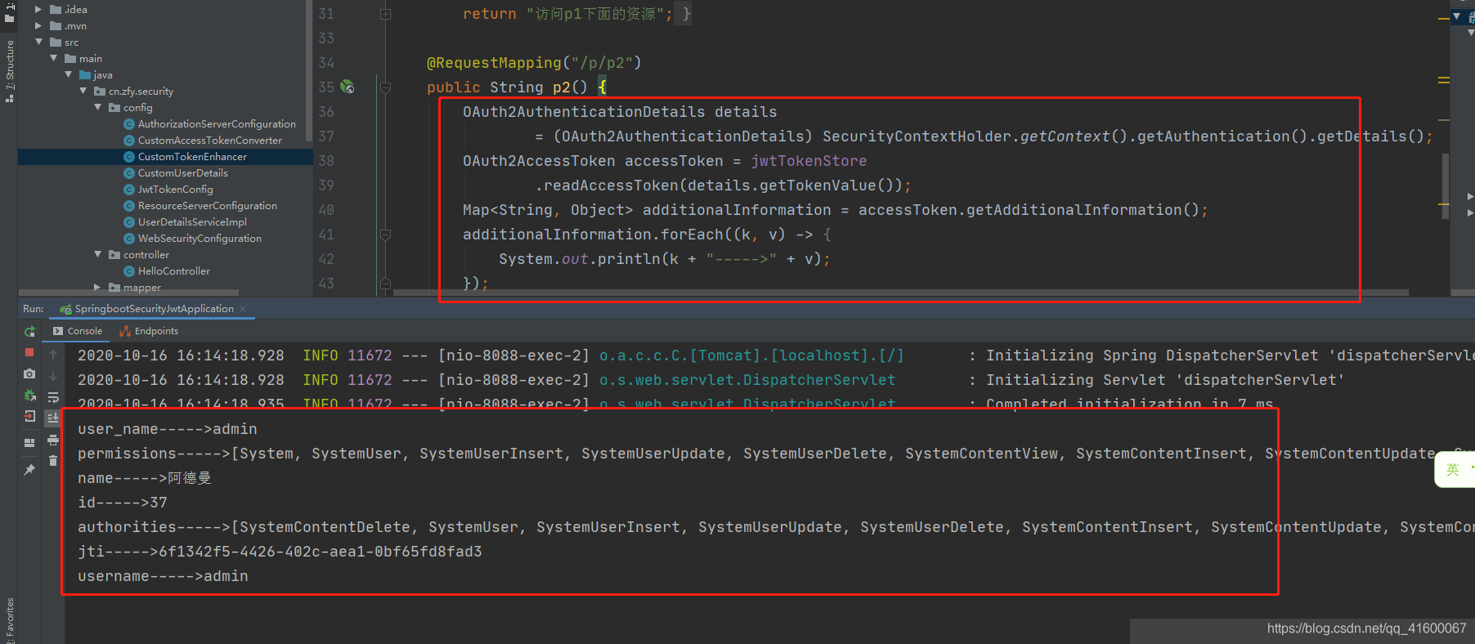Image resolution: width=1475 pixels, height=644 pixels.
Task: Expand the .idea folder
Action: 38,10
